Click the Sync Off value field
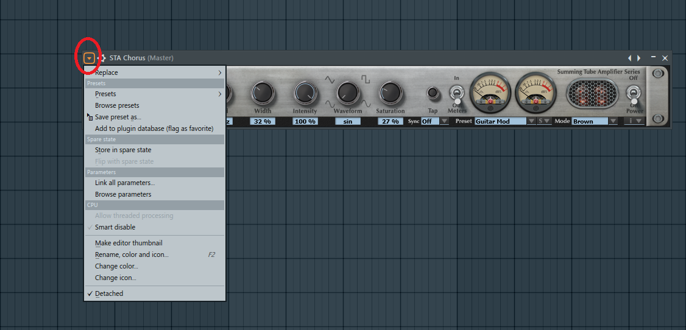The width and height of the screenshot is (686, 330). [430, 122]
